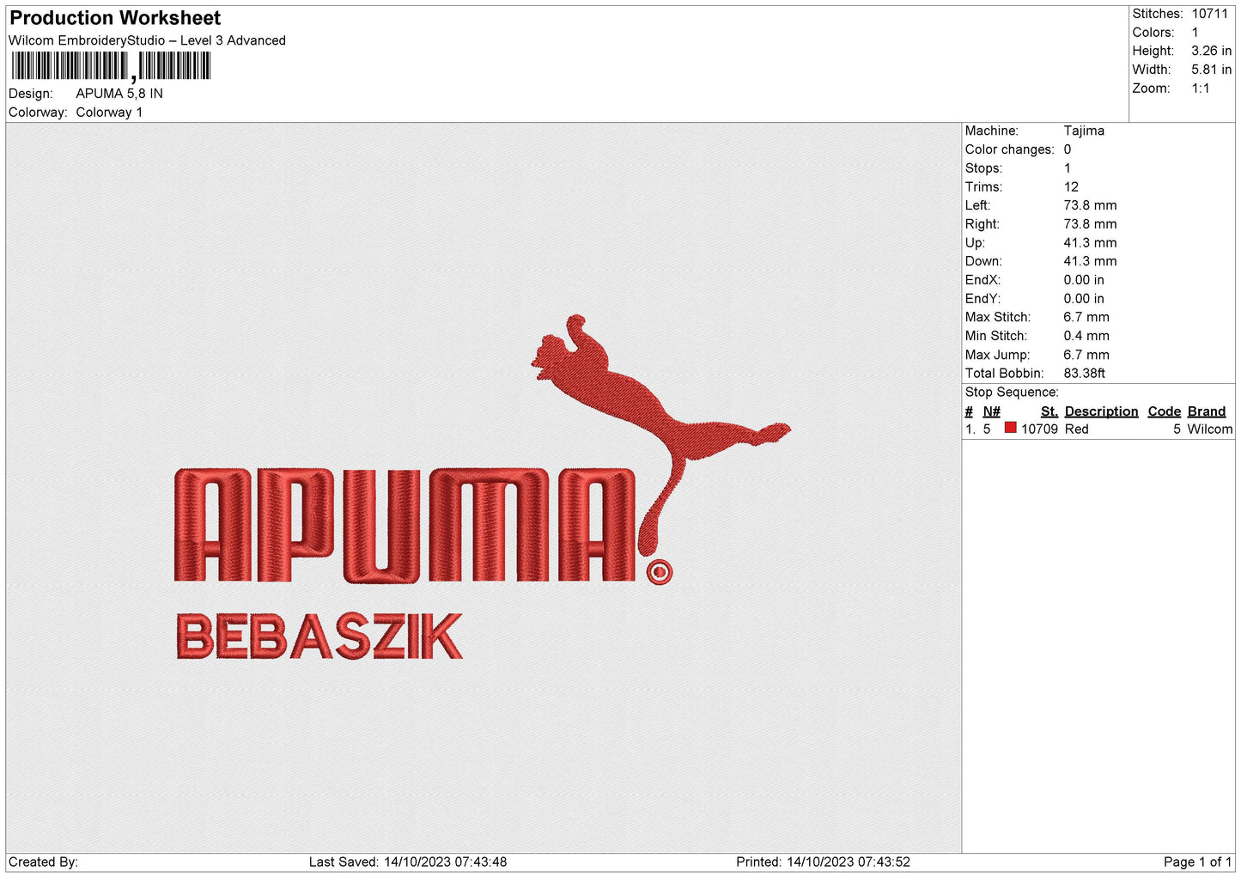The image size is (1241, 877).
Task: Click the Stop Sequence heading
Action: pyautogui.click(x=1012, y=393)
